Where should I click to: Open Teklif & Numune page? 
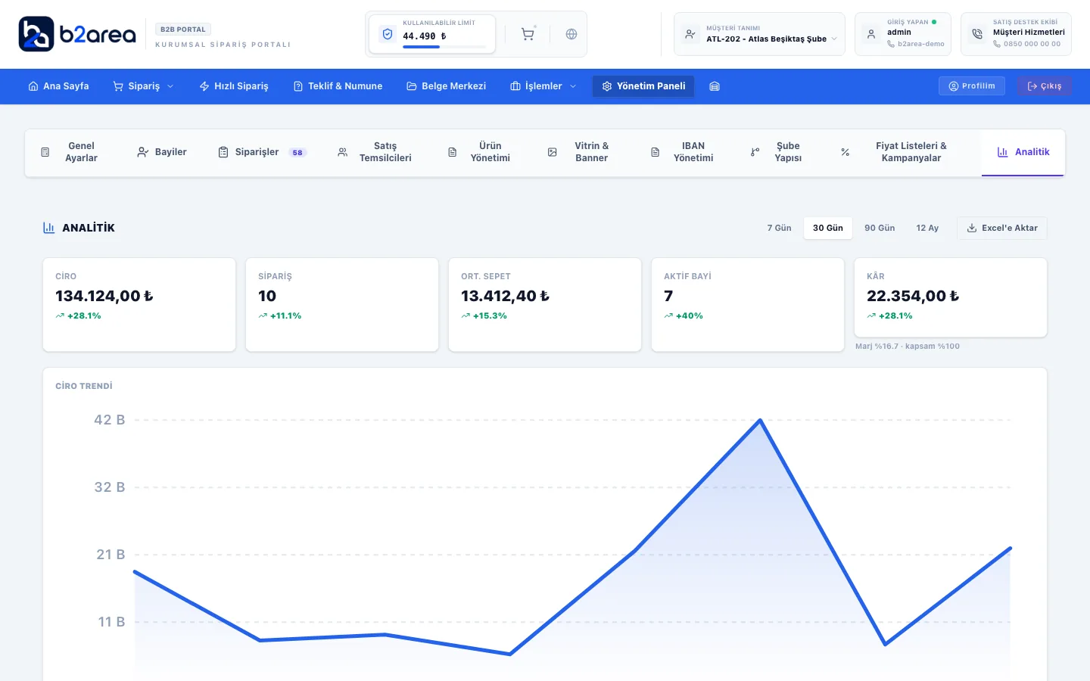pos(338,86)
